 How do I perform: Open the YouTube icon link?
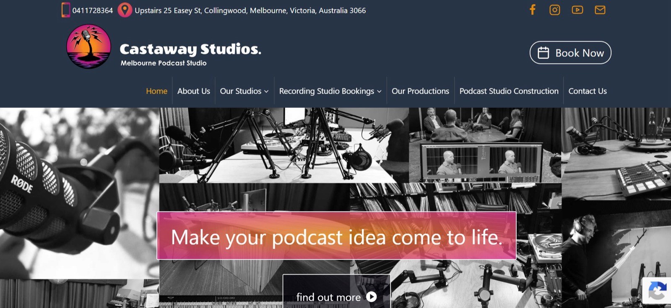pos(577,10)
